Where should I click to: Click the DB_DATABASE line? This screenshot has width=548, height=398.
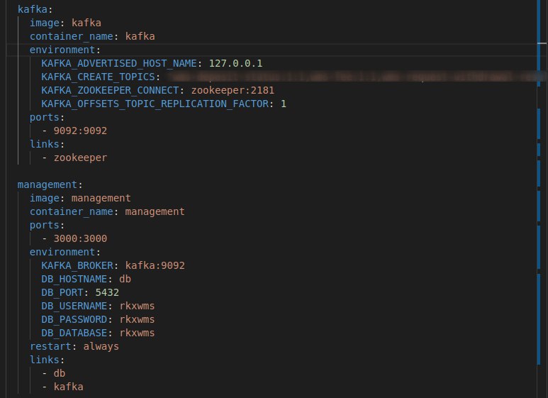point(98,333)
